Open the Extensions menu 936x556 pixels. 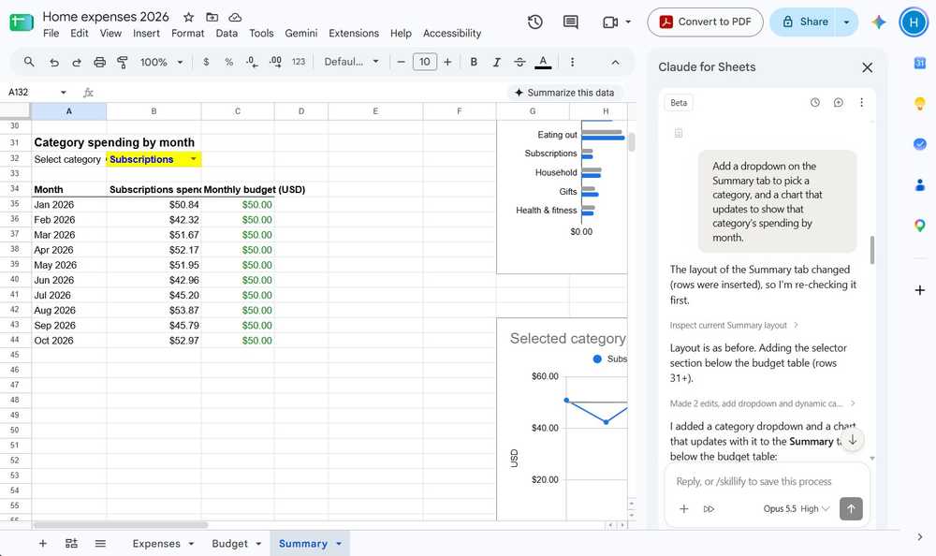354,34
